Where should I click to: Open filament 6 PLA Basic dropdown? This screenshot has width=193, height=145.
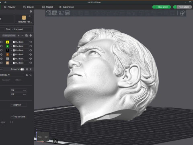[x=20, y=50]
